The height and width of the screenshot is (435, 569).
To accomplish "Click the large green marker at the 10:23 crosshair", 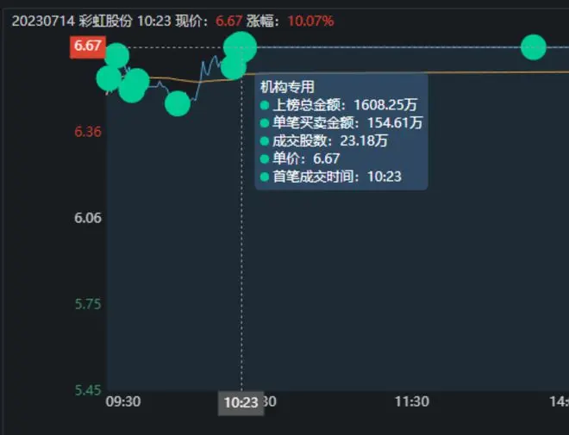I will point(241,47).
